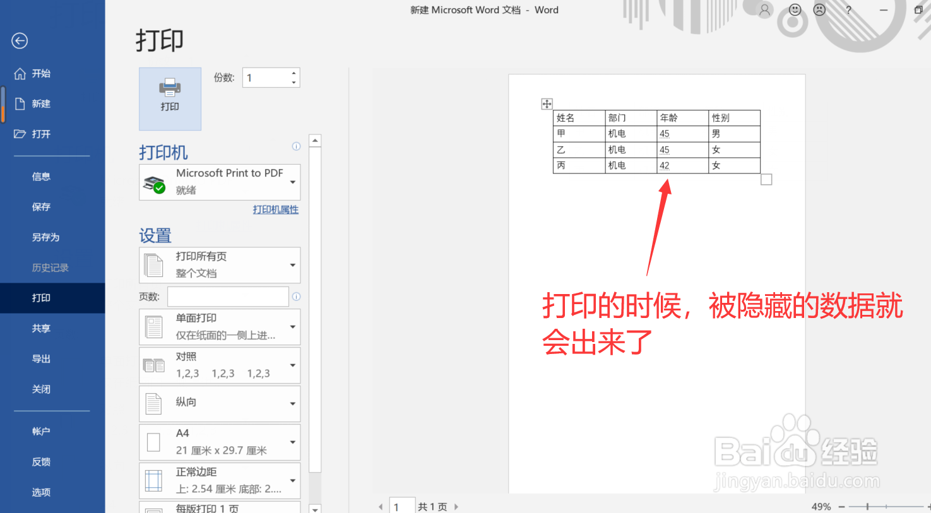Image resolution: width=931 pixels, height=513 pixels.
Task: Open the 每版打印 1 页 dropdown
Action: pos(220,507)
